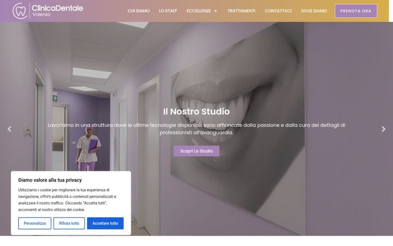The image size is (393, 246).
Task: Choose Personalizza in cookie banner
Action: (x=34, y=223)
